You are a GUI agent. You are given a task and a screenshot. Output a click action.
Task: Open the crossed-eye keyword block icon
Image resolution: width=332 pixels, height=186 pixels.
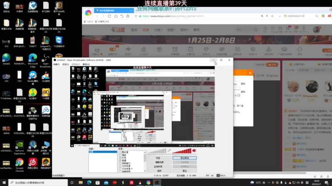(x=222, y=49)
